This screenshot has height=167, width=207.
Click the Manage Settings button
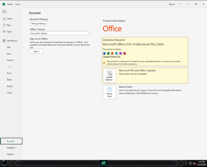pos(39,24)
